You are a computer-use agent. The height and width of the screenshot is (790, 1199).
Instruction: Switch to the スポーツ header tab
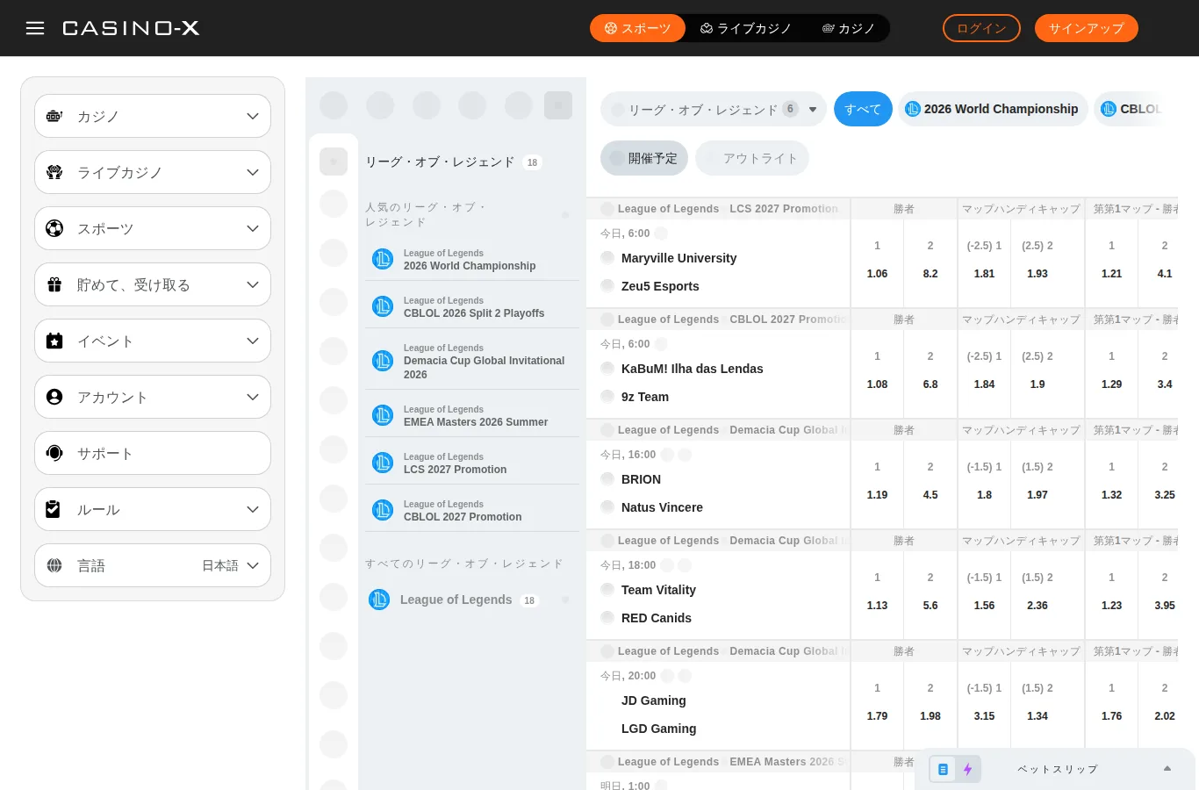(638, 28)
